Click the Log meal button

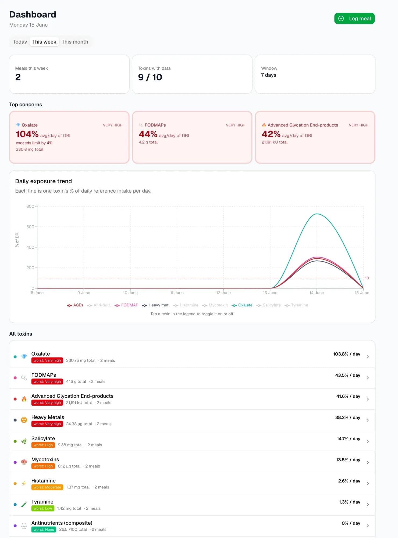pyautogui.click(x=354, y=19)
